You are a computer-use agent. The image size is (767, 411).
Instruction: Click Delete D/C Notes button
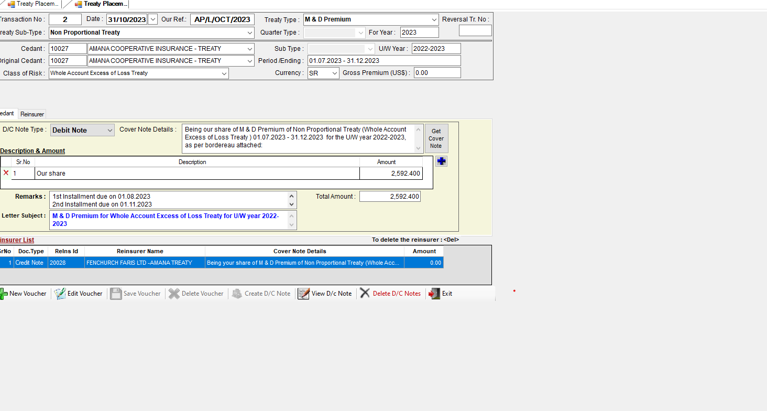coord(391,294)
